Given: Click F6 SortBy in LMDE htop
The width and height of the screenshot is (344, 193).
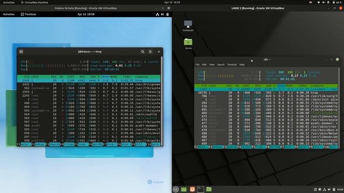Looking at the screenshot, I should pos(273,147).
